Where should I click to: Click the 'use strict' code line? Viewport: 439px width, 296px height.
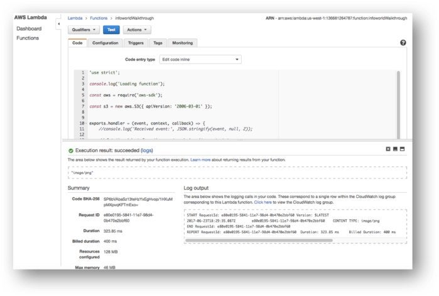click(x=104, y=72)
